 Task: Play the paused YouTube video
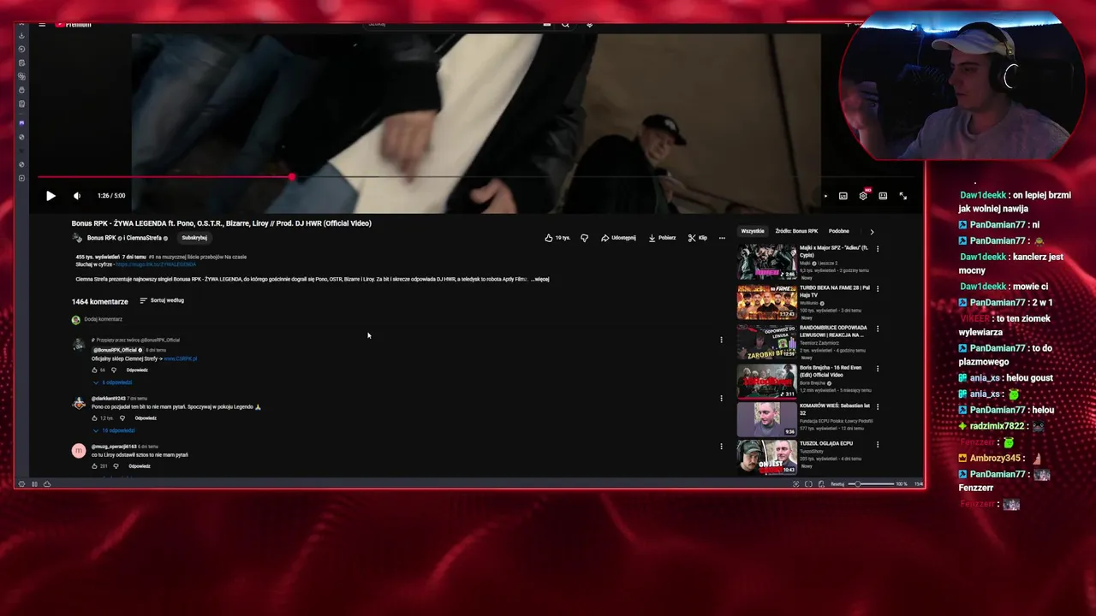pyautogui.click(x=51, y=196)
